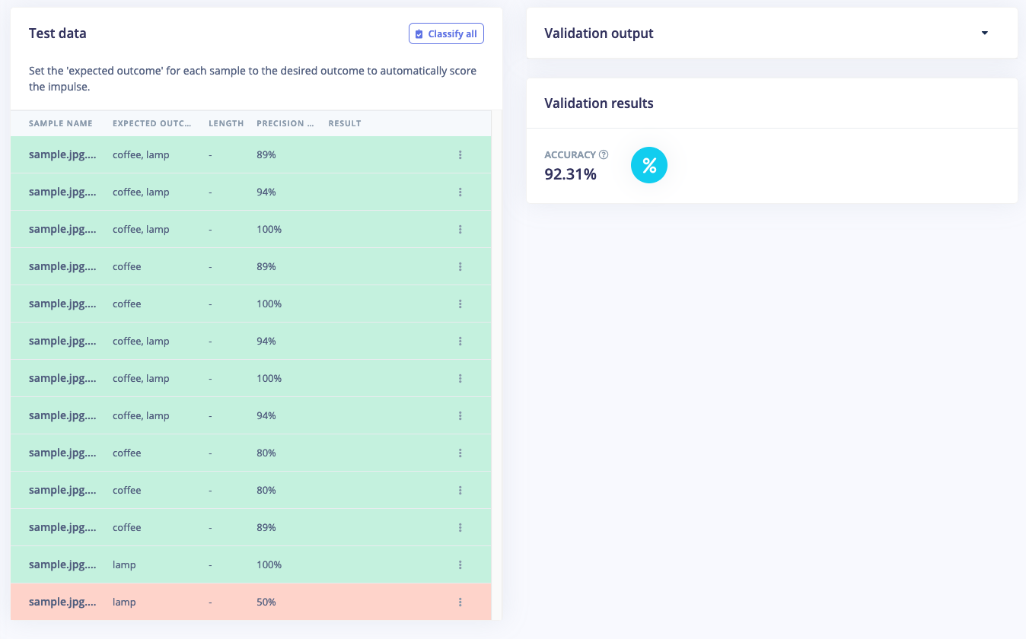
Task: Click the blue percent circle icon
Action: [x=649, y=165]
